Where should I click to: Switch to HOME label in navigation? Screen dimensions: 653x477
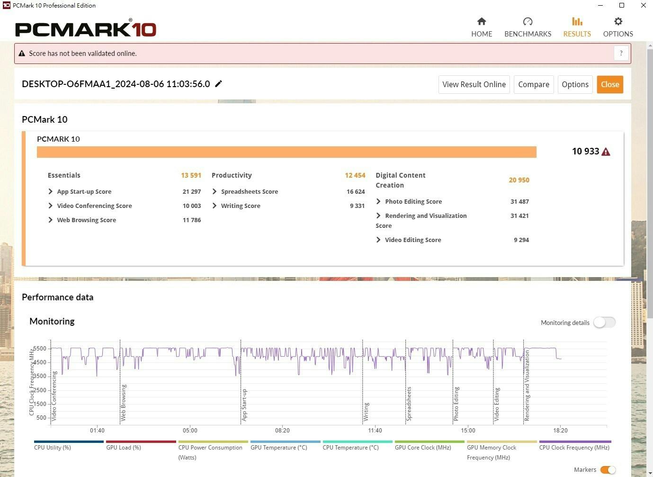pos(482,34)
